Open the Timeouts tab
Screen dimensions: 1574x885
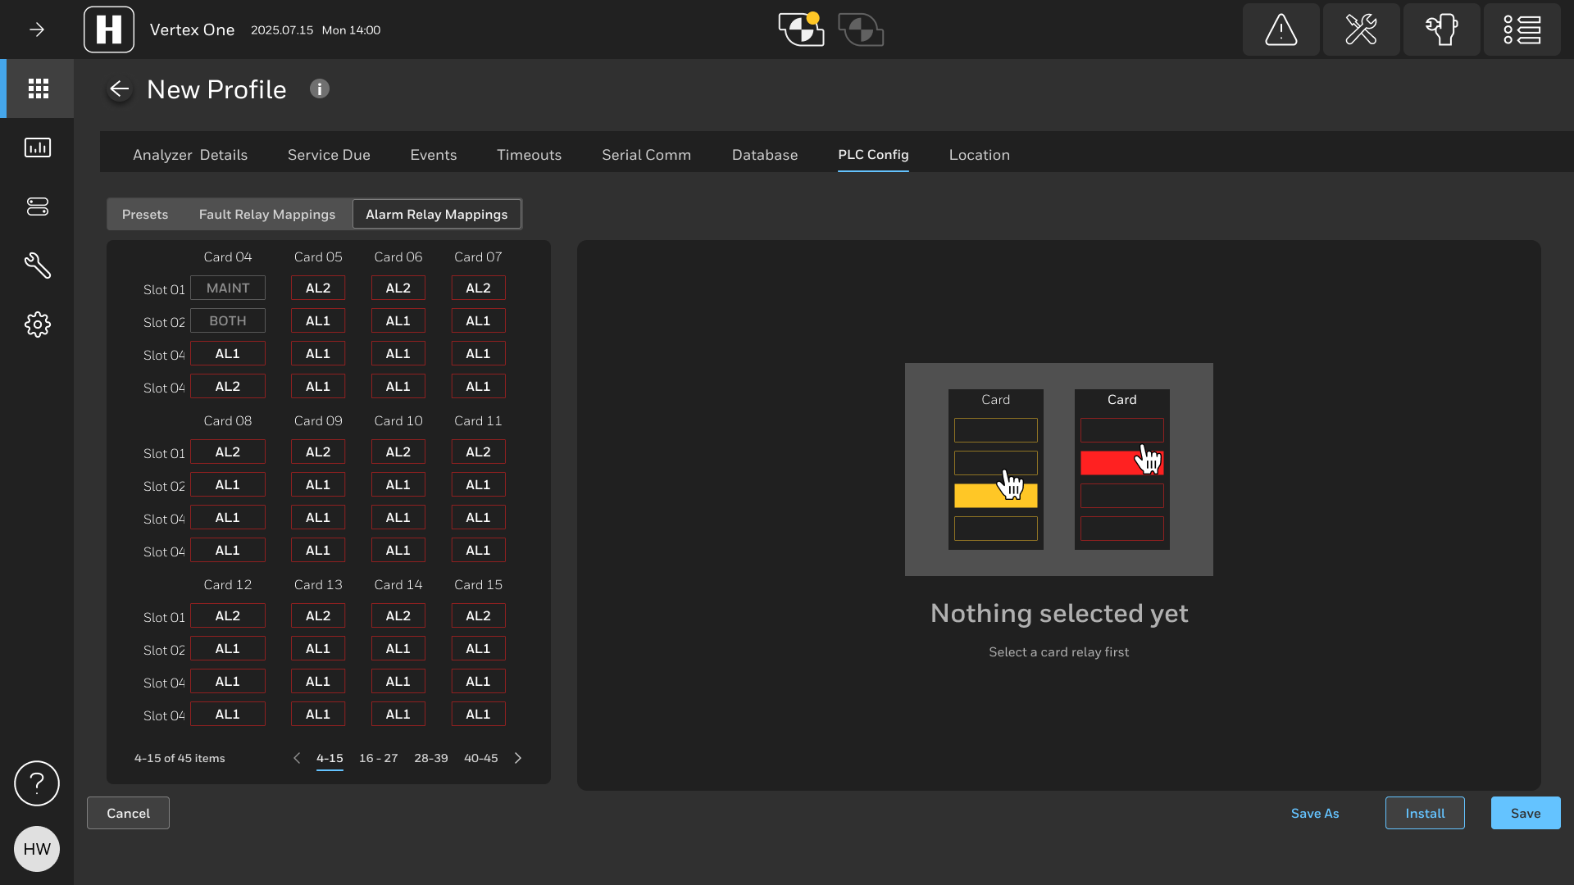click(529, 155)
